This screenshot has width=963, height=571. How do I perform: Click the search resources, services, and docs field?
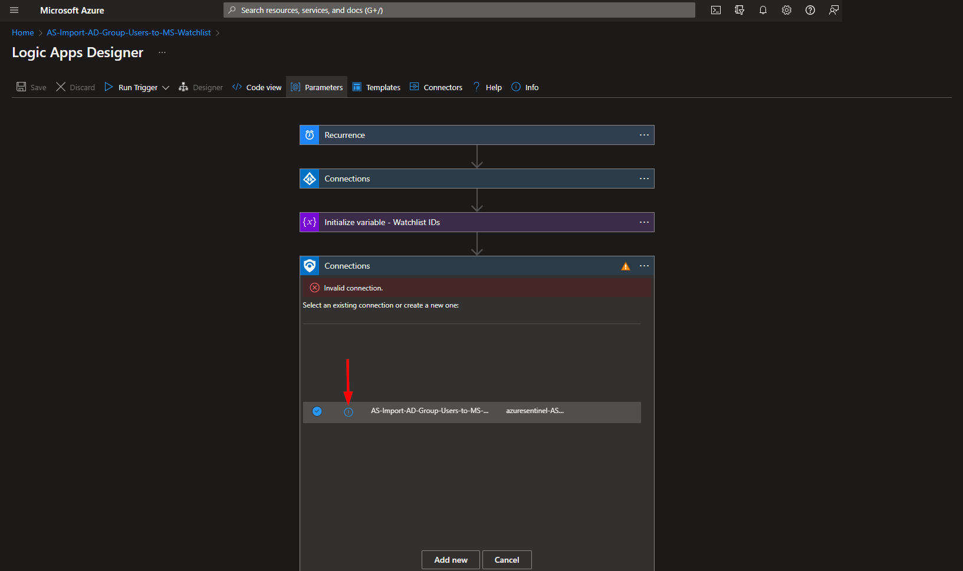(x=459, y=10)
